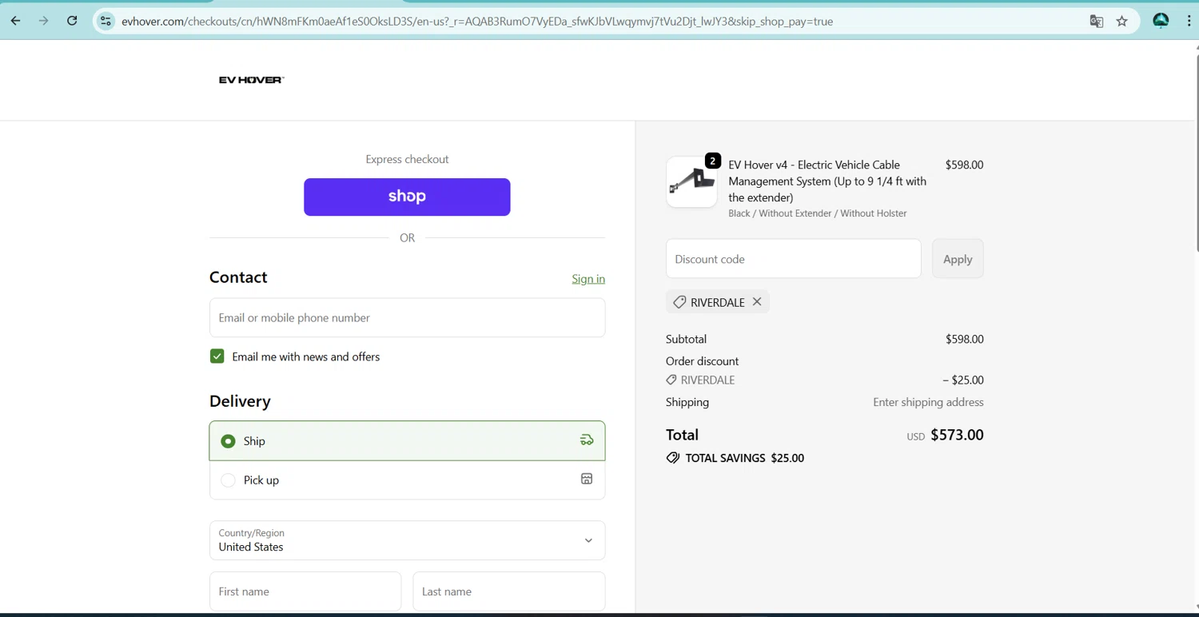This screenshot has height=617, width=1199.
Task: Click the Express checkout label
Action: [407, 159]
